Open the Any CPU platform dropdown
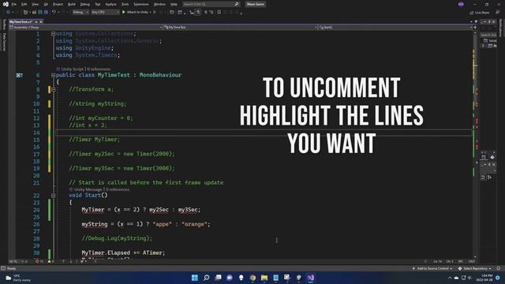Viewport: 505px width, 284px height. [105, 13]
